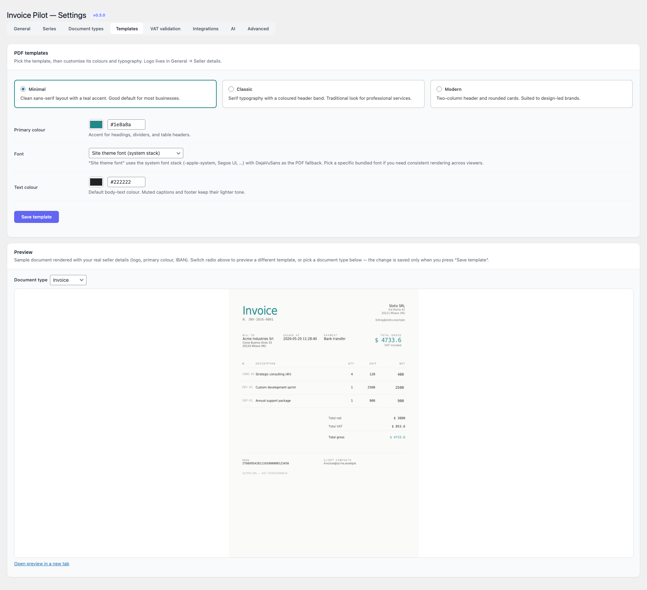This screenshot has height=590, width=647.
Task: Click the v0.3.0 version badge
Action: [99, 15]
